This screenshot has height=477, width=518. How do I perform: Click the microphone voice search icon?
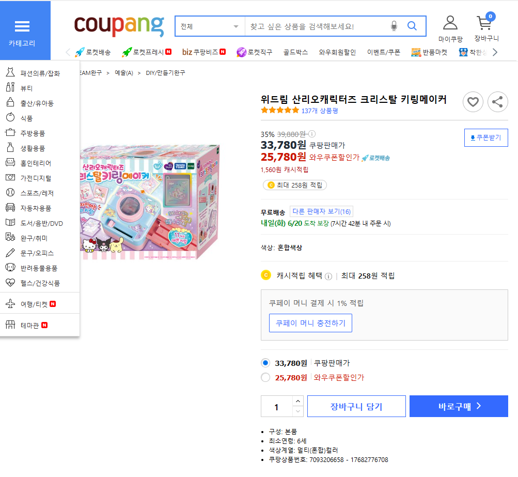pos(394,26)
